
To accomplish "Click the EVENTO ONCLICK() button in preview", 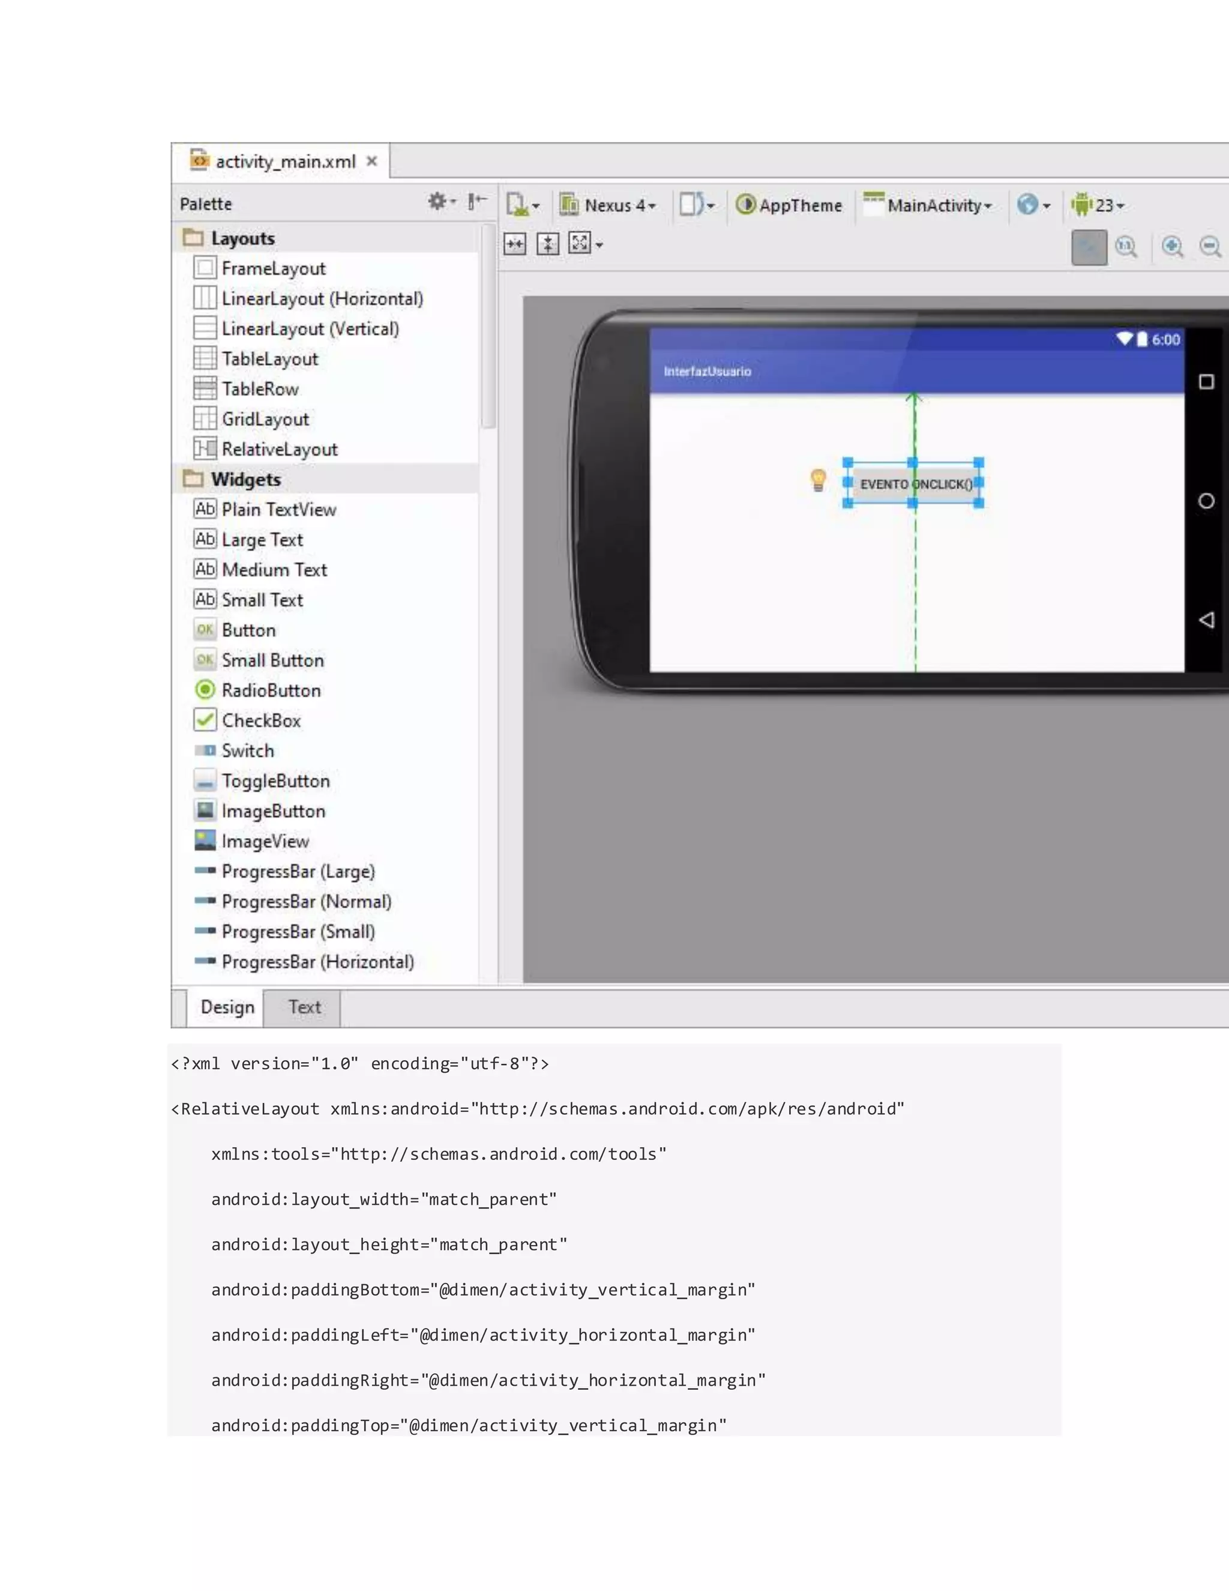I will [x=914, y=484].
